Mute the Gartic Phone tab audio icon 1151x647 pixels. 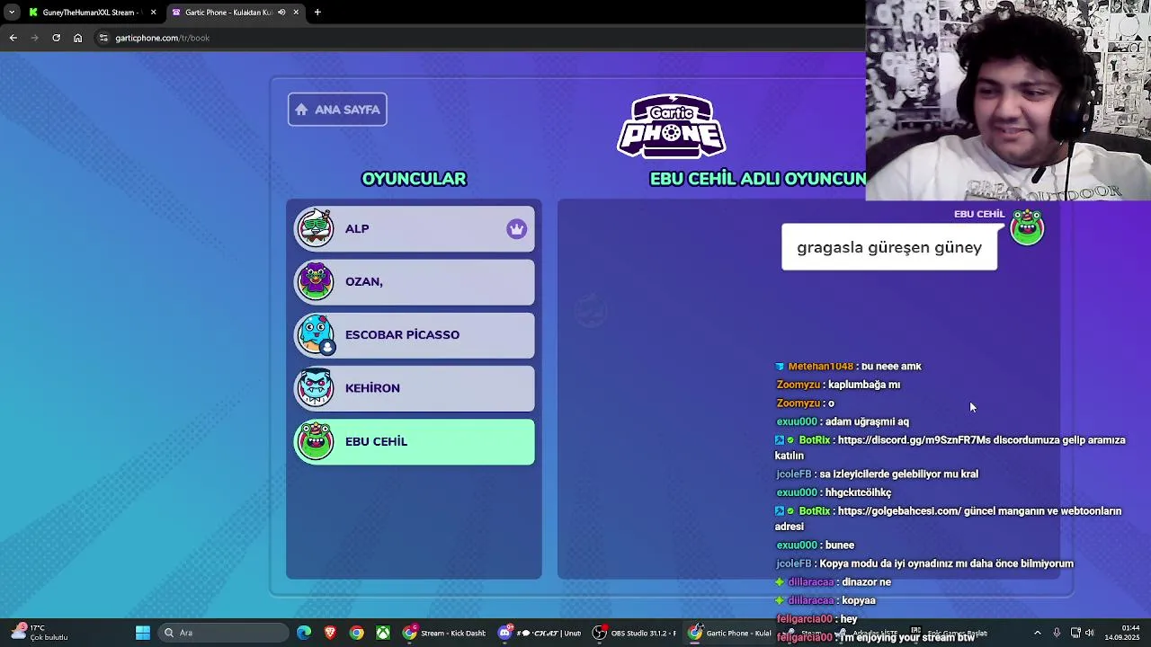click(281, 13)
